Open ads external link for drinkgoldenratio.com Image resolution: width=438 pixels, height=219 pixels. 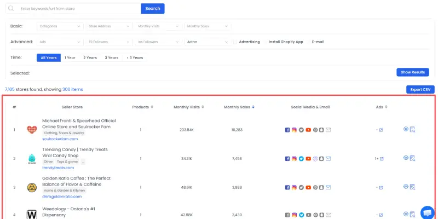click(381, 188)
